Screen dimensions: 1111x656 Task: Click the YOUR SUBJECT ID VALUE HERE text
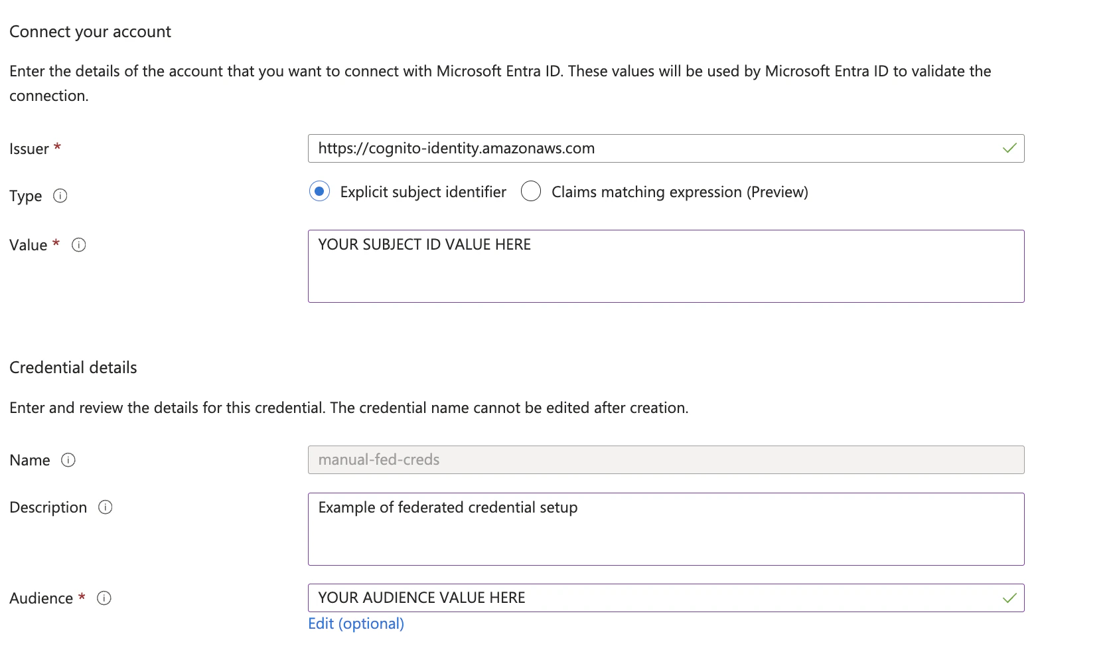(x=424, y=244)
